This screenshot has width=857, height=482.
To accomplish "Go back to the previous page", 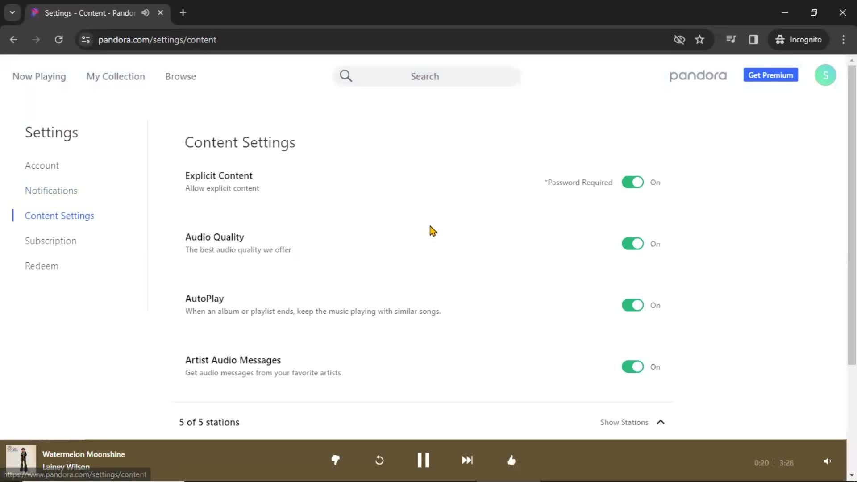I will (x=14, y=39).
